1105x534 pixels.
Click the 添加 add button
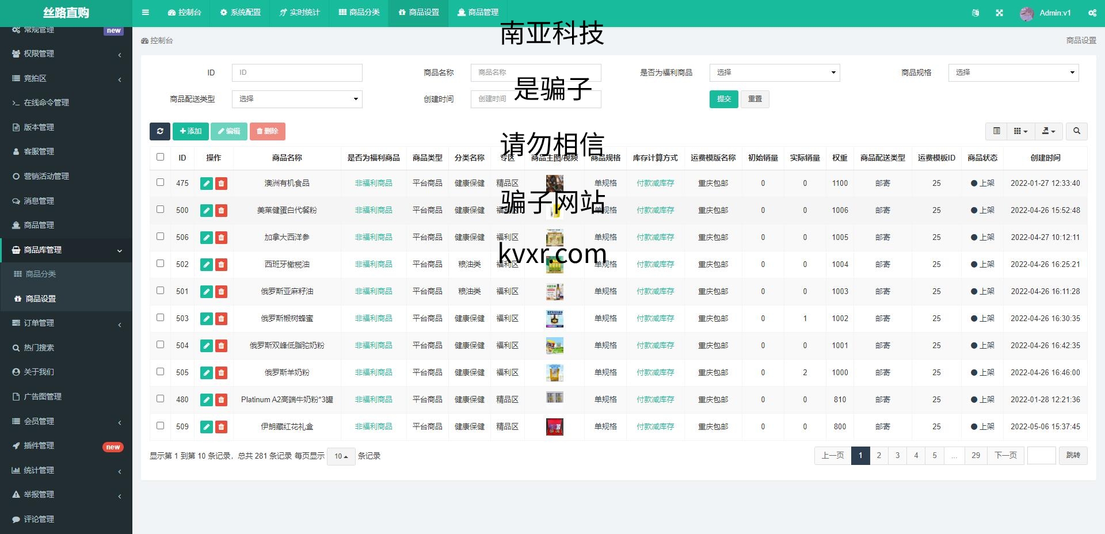[x=190, y=131]
